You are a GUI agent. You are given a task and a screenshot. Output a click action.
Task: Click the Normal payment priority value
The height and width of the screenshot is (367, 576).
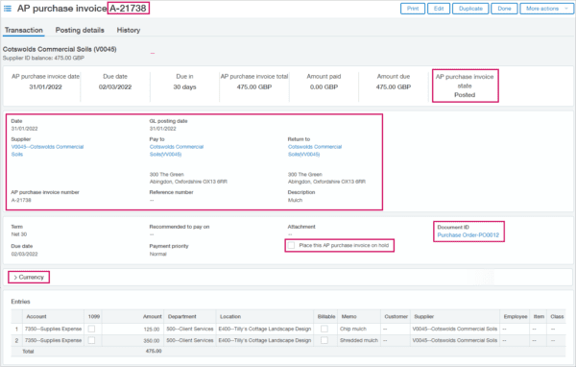point(158,254)
